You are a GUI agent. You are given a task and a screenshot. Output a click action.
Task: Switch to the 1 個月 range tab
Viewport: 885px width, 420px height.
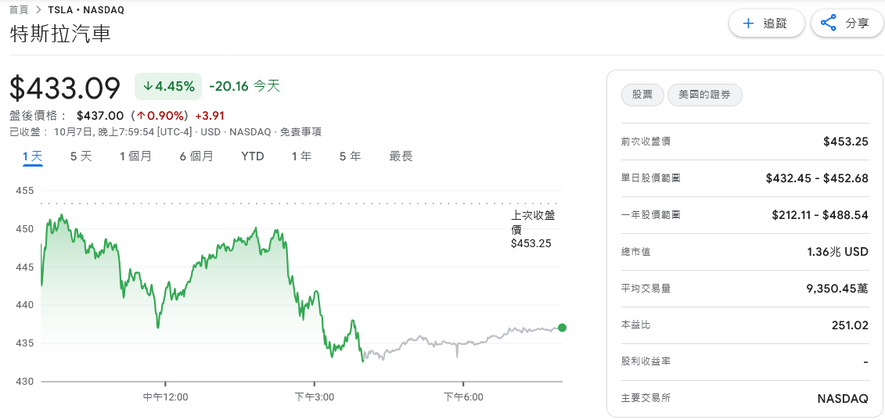pyautogui.click(x=135, y=156)
